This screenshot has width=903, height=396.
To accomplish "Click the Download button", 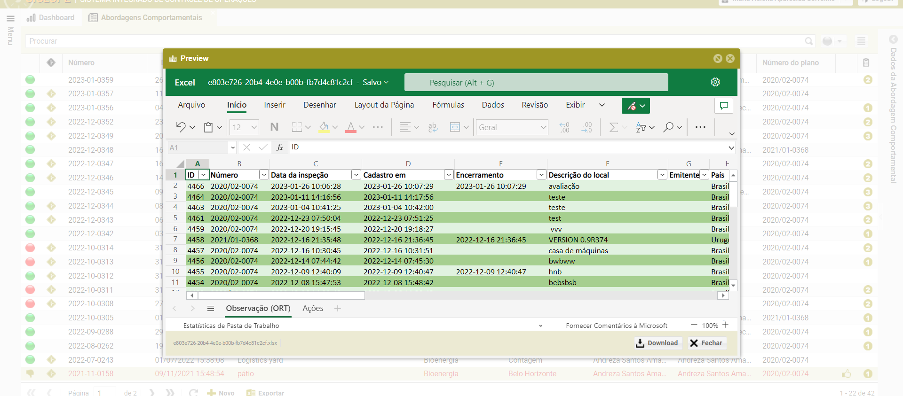I will [657, 343].
